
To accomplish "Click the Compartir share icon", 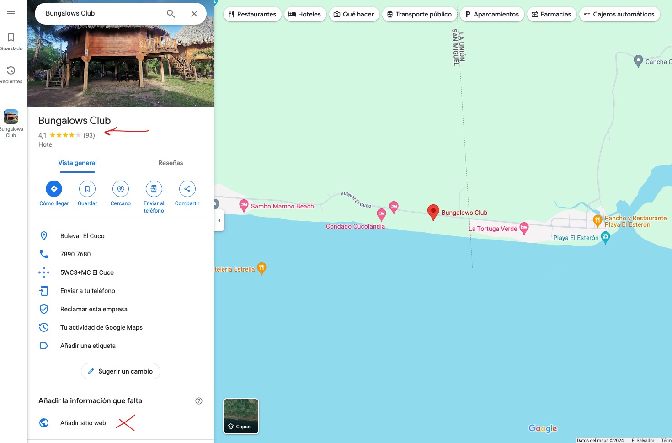I will pyautogui.click(x=187, y=189).
